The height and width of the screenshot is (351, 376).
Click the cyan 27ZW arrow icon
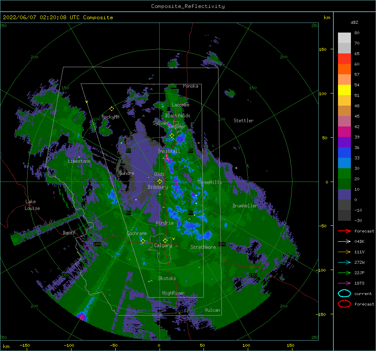pos(344,262)
